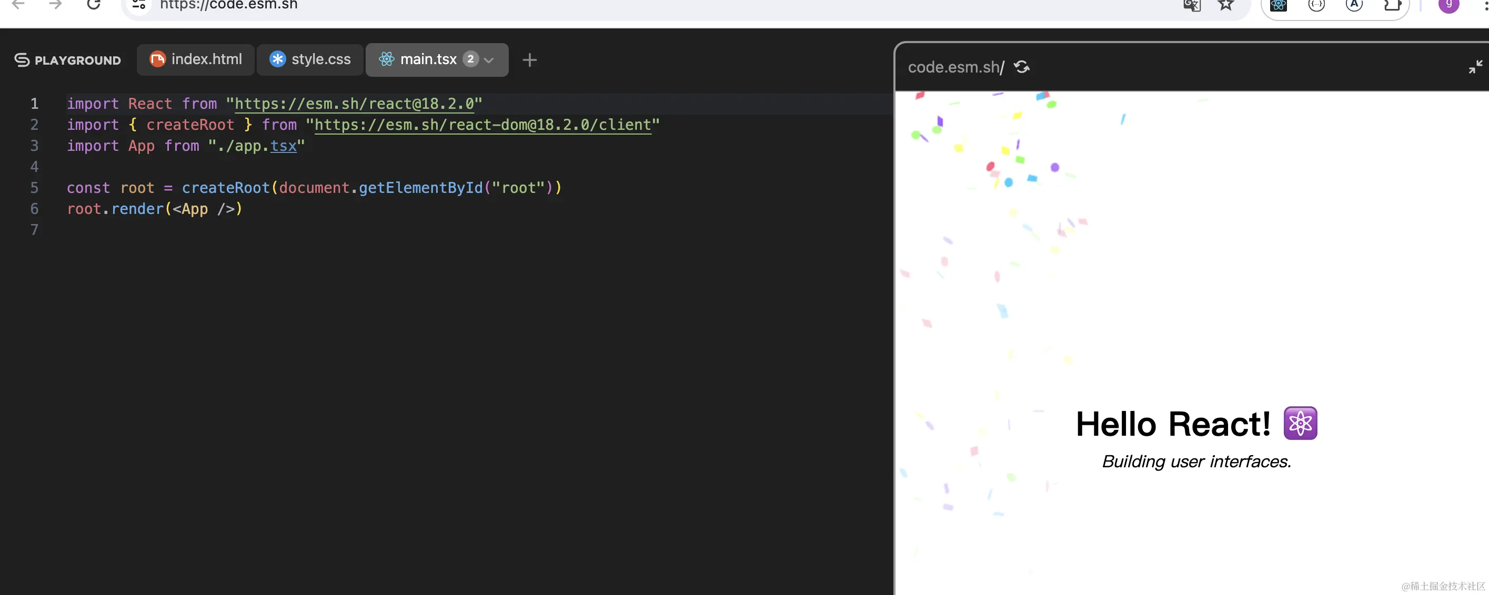Screen dimensions: 1489x595
Task: Go forward in browser history
Action: (x=55, y=5)
